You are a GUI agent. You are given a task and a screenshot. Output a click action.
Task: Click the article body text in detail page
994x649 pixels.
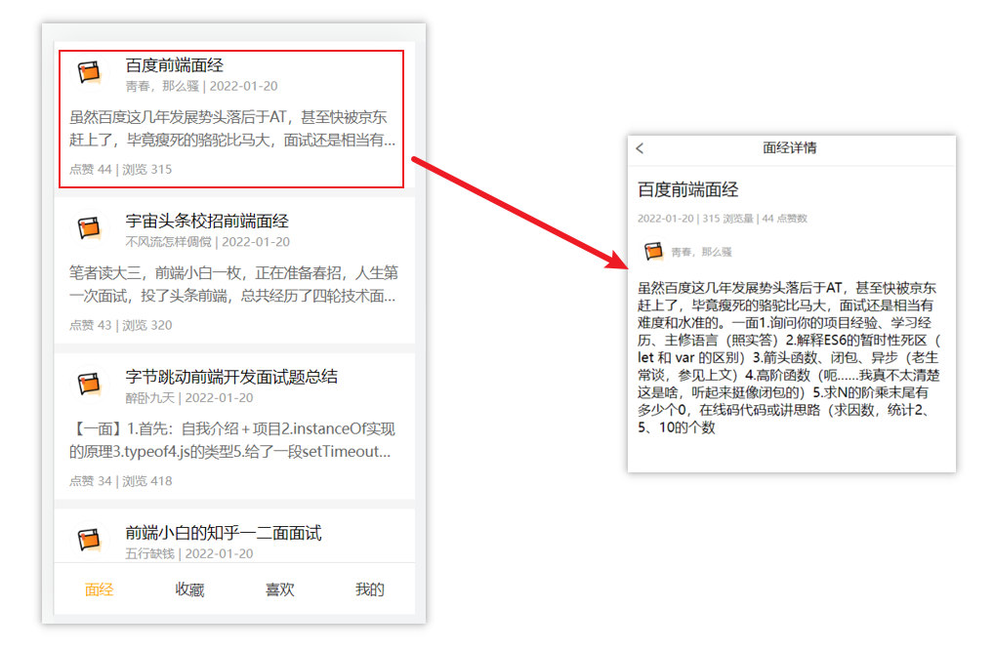789,357
